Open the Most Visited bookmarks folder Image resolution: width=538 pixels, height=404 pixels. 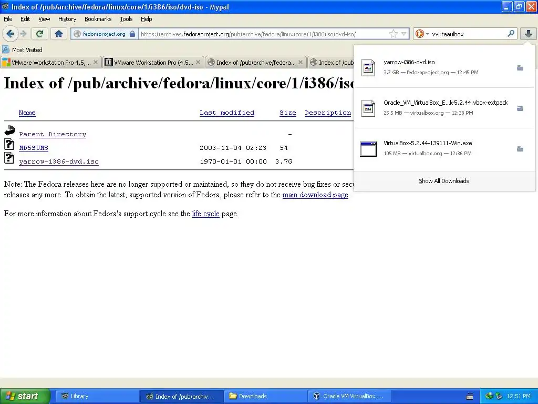pos(22,50)
